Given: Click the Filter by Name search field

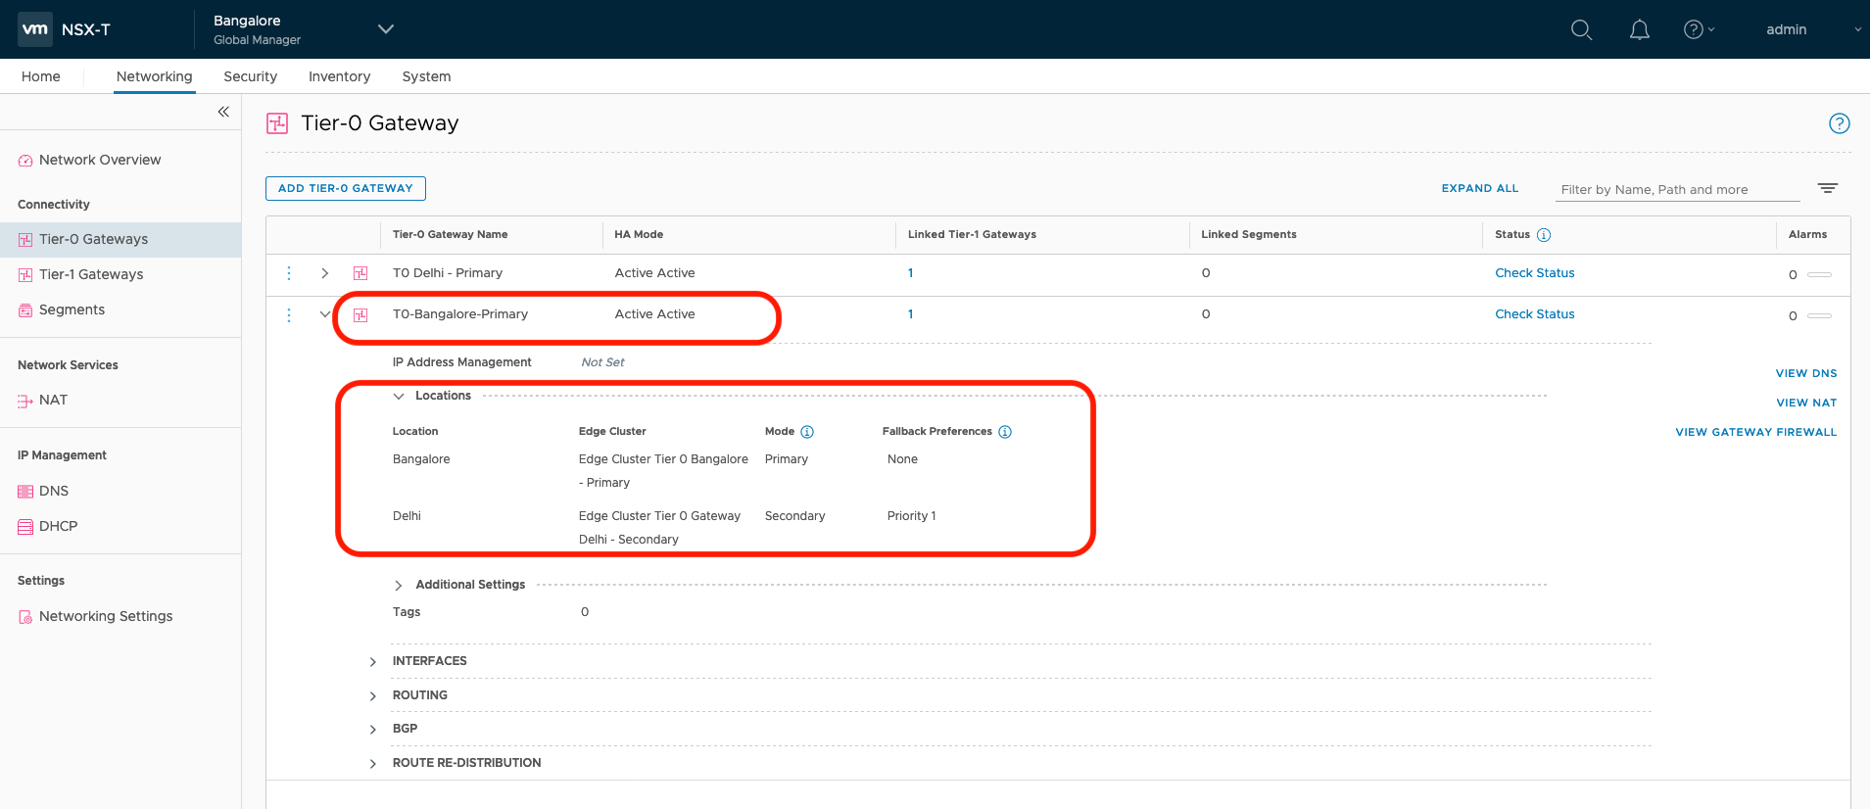Looking at the screenshot, I should (1676, 189).
